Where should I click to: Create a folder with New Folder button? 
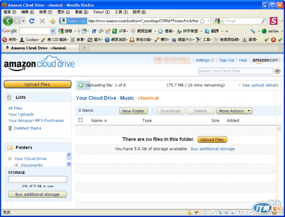click(x=133, y=111)
